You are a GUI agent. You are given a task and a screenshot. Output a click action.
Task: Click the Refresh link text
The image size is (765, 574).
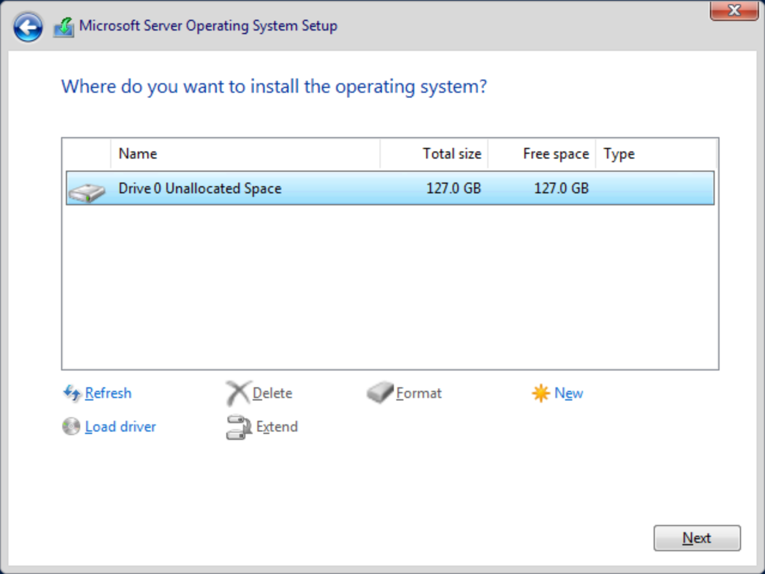[x=108, y=393]
